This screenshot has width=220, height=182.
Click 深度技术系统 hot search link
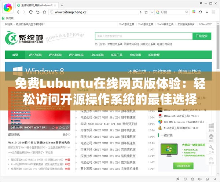pyautogui.click(x=115, y=44)
